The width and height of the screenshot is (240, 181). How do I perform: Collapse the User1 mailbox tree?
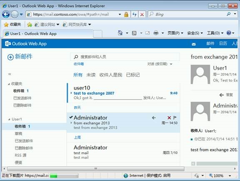(x=9, y=119)
